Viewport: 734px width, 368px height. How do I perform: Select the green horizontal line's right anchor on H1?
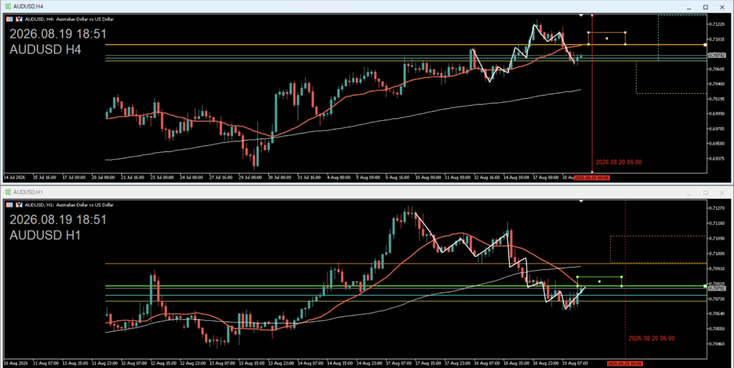(705, 286)
